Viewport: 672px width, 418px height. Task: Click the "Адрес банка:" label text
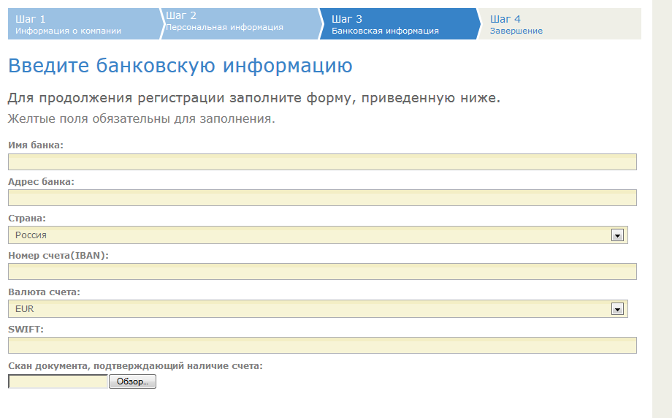(x=41, y=181)
